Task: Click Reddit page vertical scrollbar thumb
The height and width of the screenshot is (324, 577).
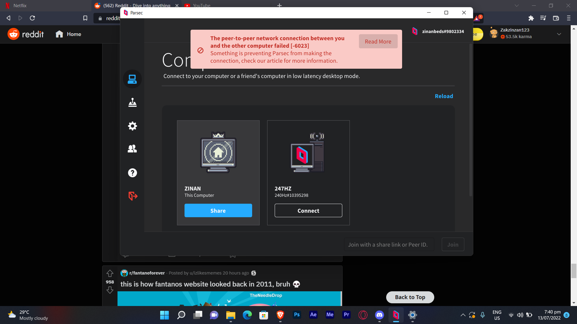Action: tap(574, 271)
